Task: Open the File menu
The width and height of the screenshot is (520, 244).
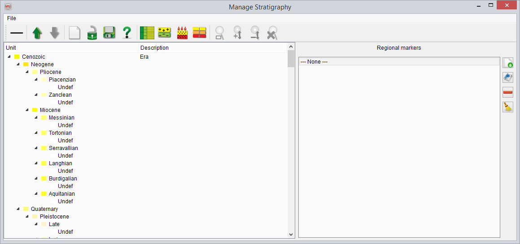Action: pyautogui.click(x=11, y=18)
